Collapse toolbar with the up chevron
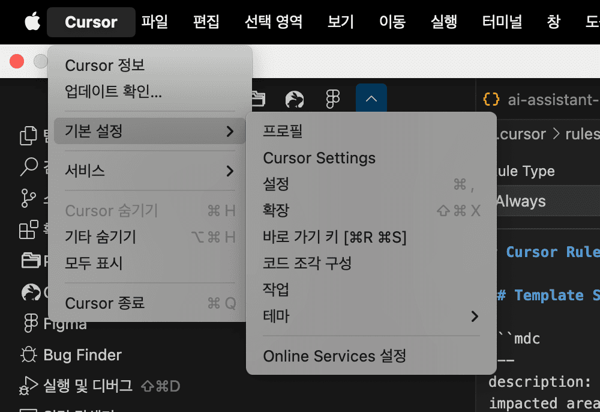 tap(371, 98)
